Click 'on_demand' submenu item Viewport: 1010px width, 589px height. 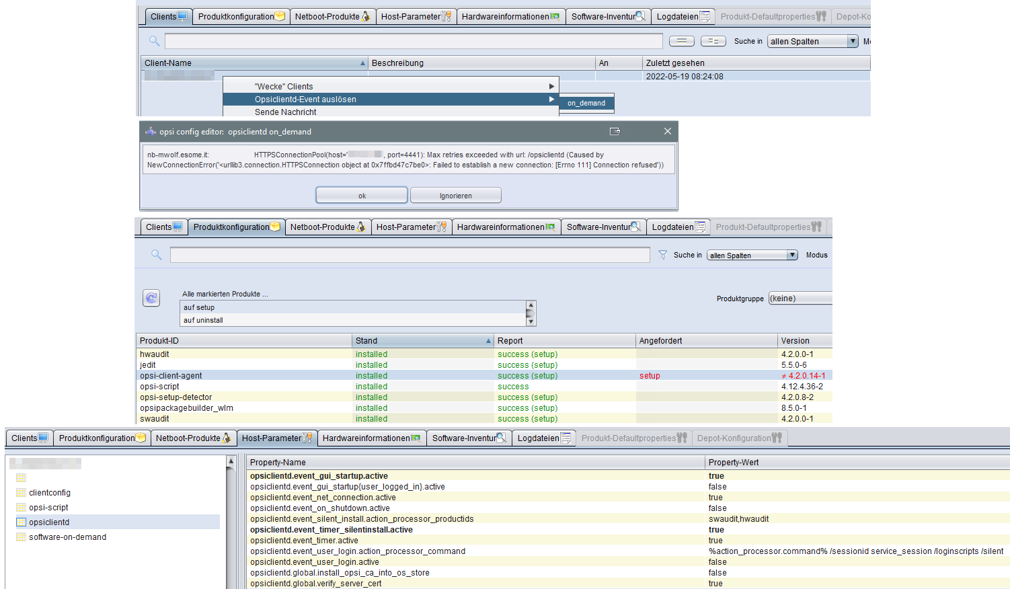[x=586, y=103]
